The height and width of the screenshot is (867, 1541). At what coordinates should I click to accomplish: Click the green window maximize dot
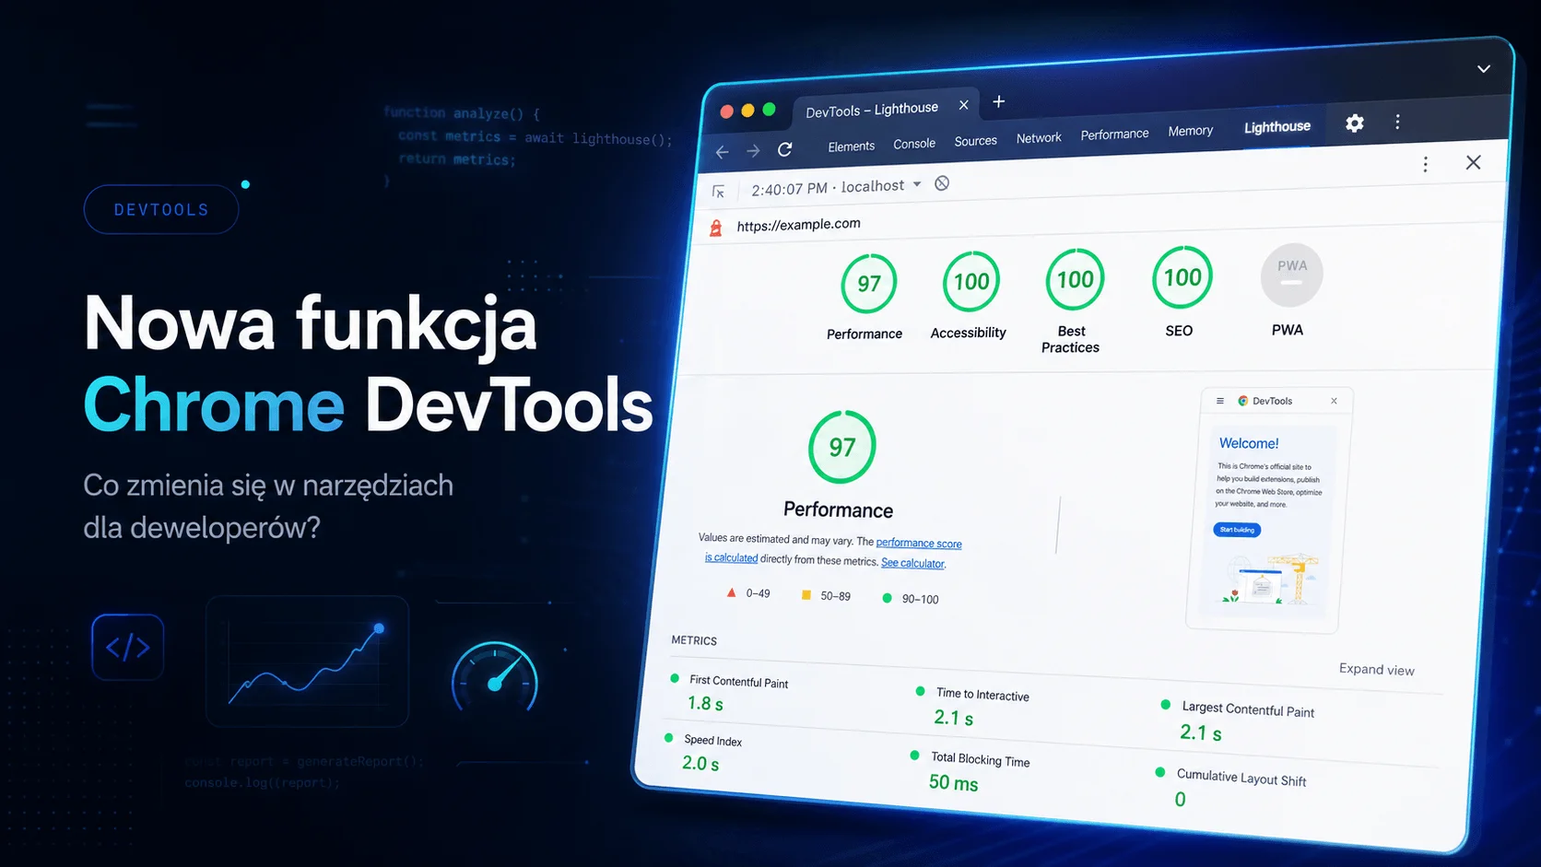click(x=769, y=110)
